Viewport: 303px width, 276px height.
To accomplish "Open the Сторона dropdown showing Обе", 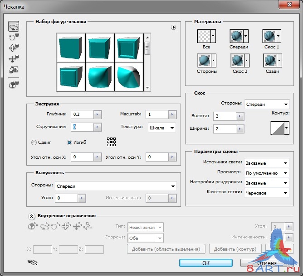I will (146, 238).
